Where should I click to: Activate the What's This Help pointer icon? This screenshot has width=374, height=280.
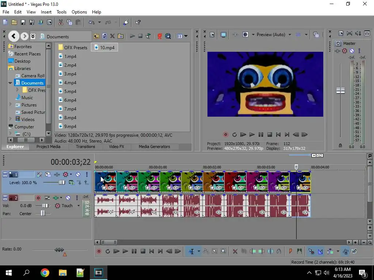(x=138, y=22)
